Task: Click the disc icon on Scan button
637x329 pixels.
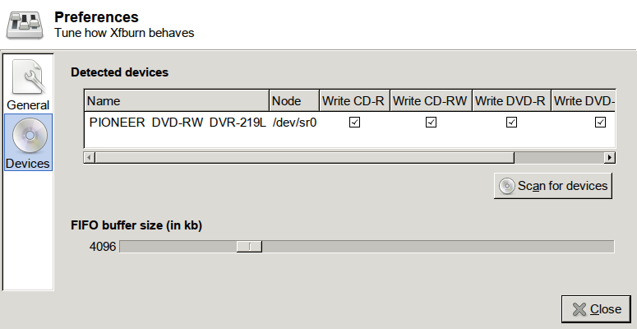Action: tap(507, 186)
